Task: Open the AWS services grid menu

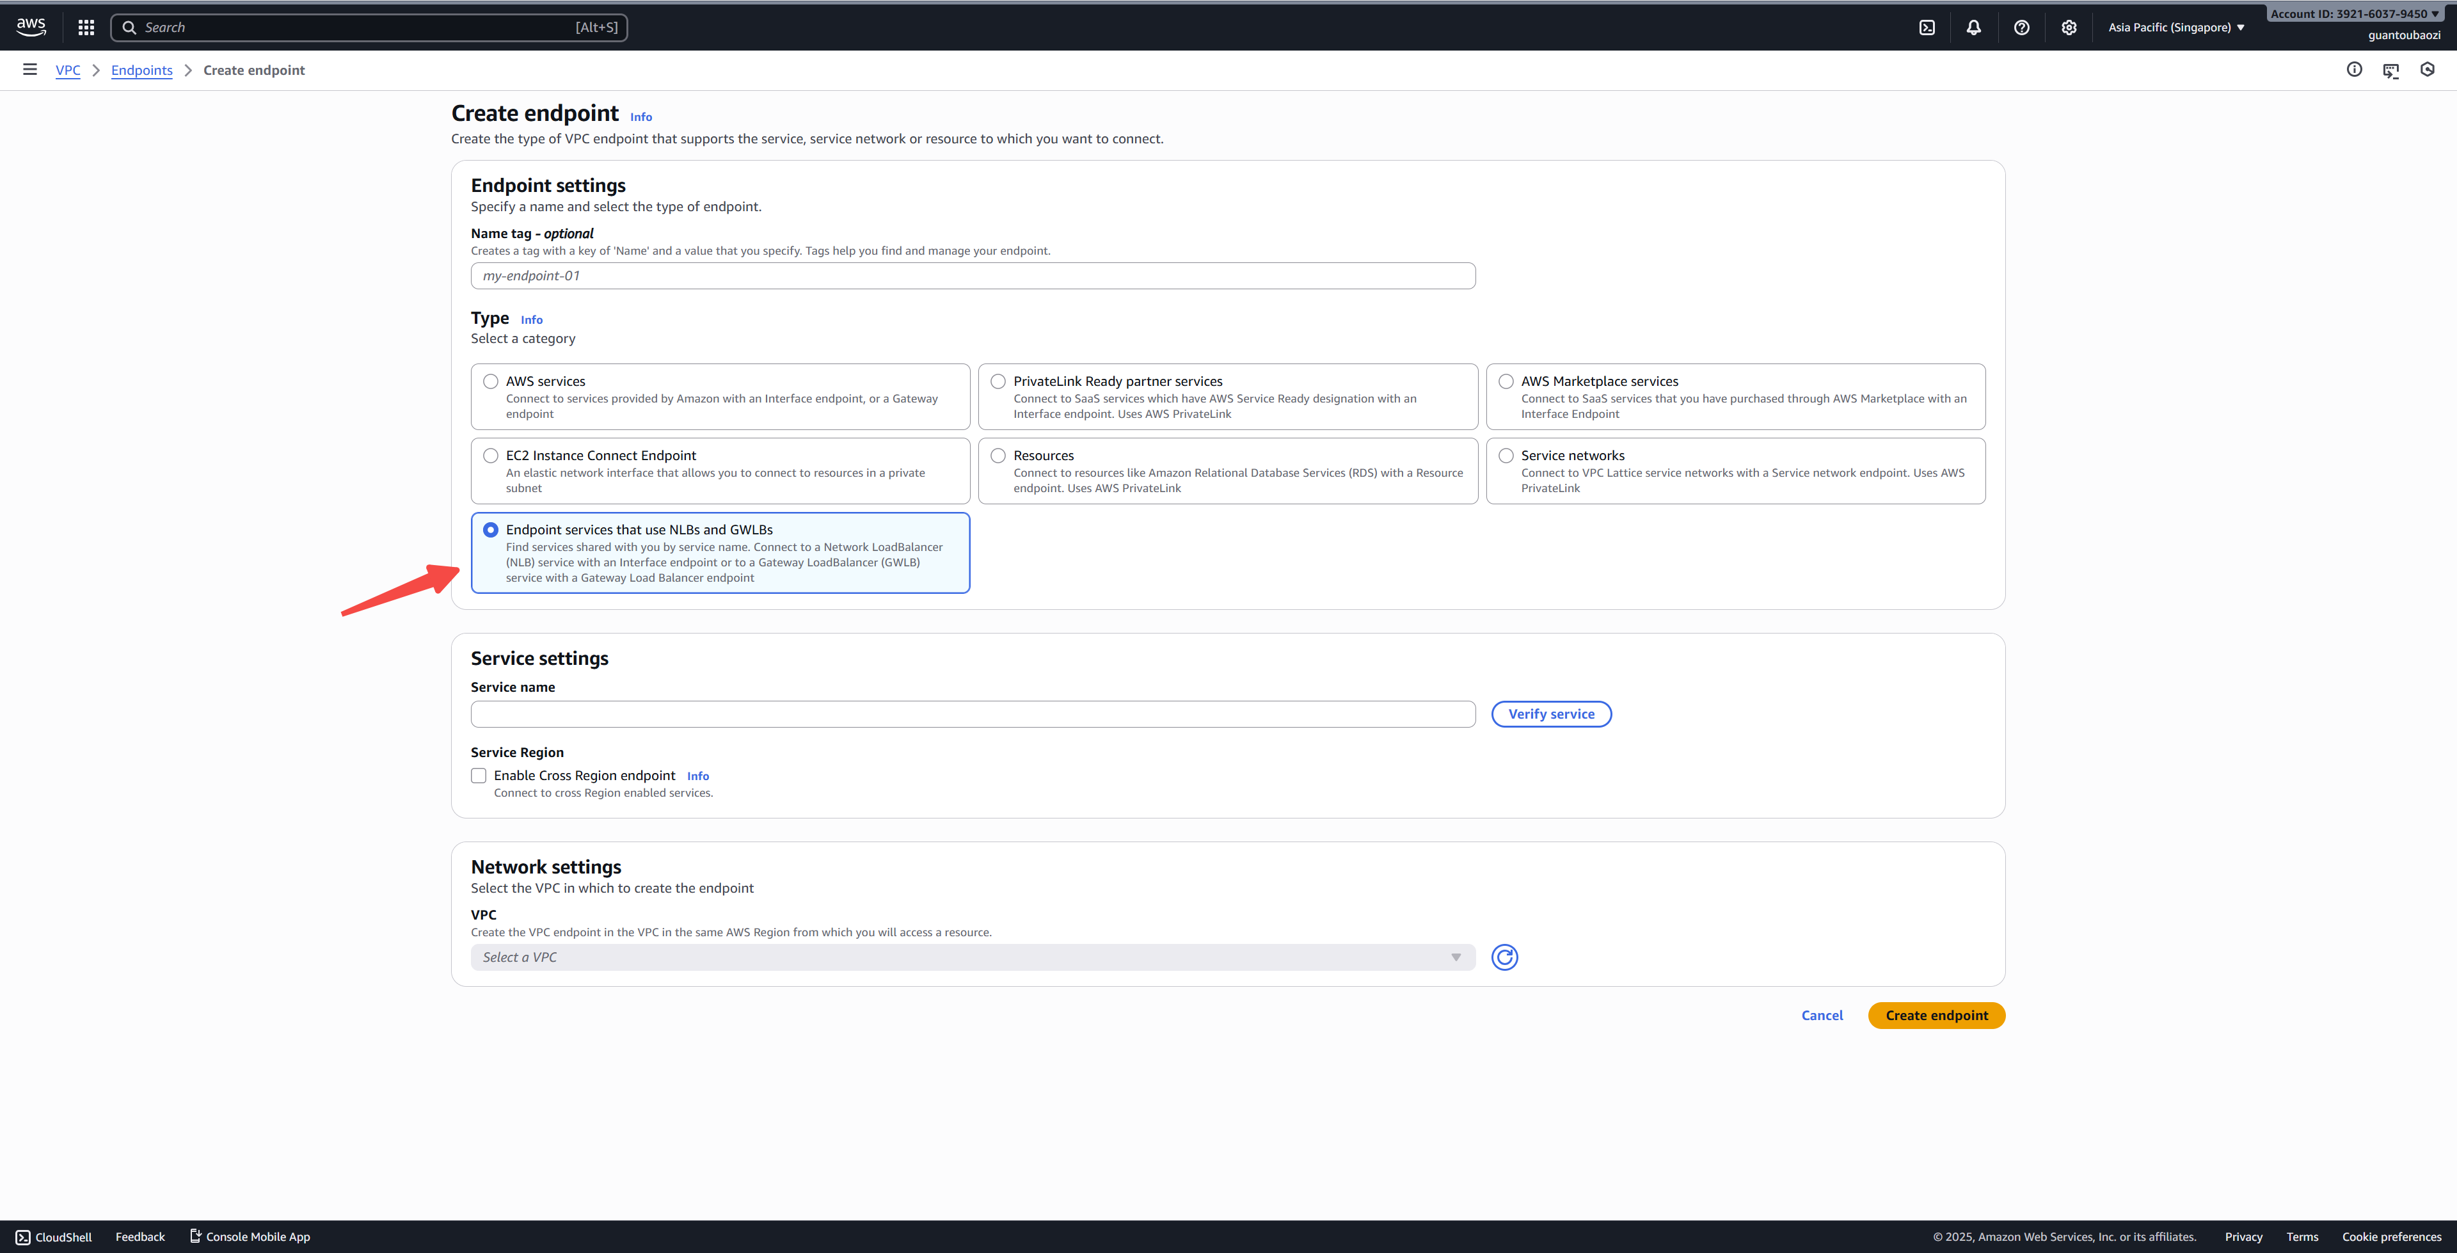Action: (x=86, y=28)
